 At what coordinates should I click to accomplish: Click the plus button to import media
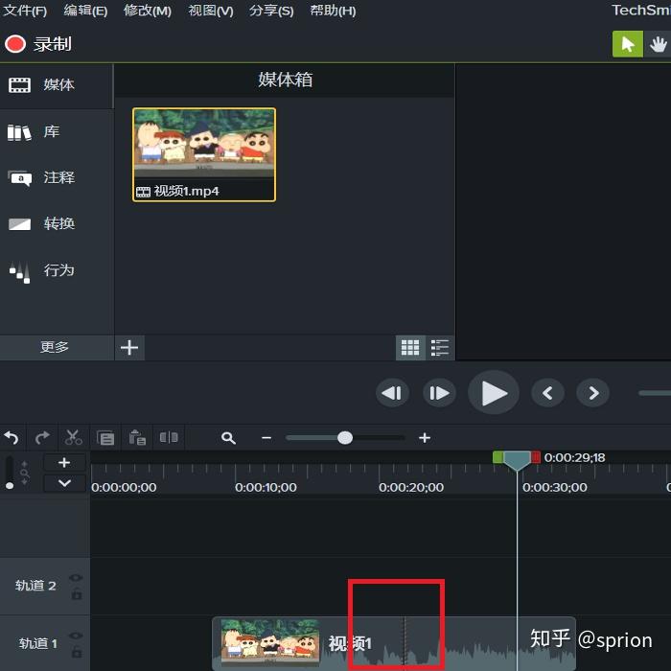point(129,347)
